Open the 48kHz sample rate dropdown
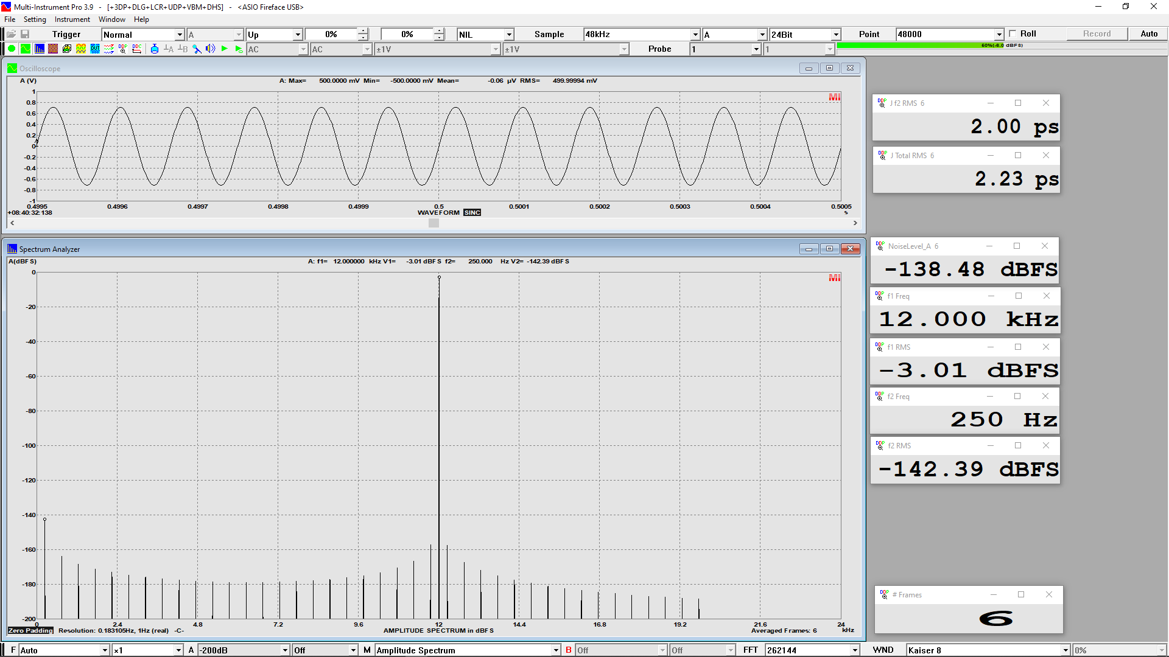1169x657 pixels. (x=642, y=35)
